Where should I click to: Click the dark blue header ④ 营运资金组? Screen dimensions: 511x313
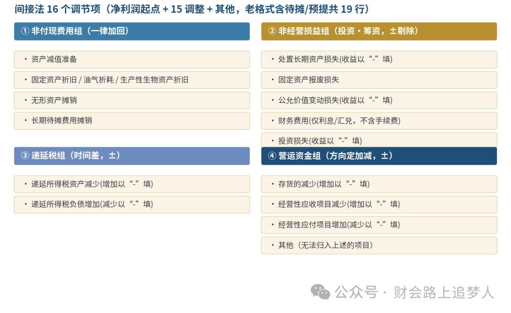[379, 156]
